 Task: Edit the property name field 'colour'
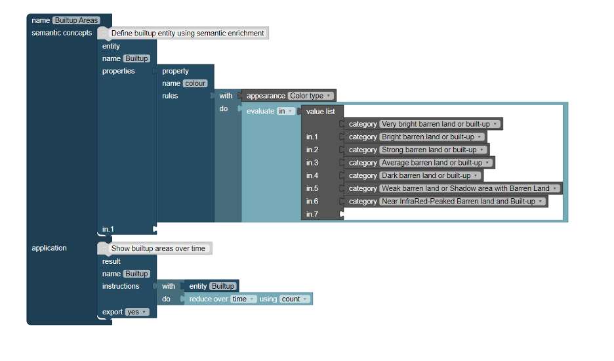point(195,83)
